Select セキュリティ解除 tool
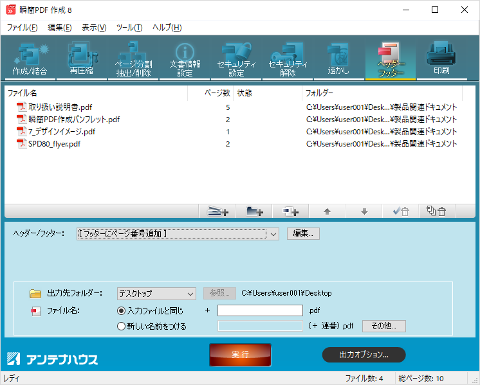480x385 pixels. point(288,59)
